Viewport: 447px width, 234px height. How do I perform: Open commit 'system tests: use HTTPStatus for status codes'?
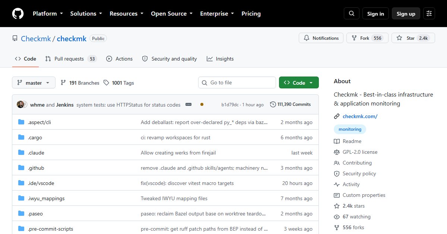(x=128, y=105)
